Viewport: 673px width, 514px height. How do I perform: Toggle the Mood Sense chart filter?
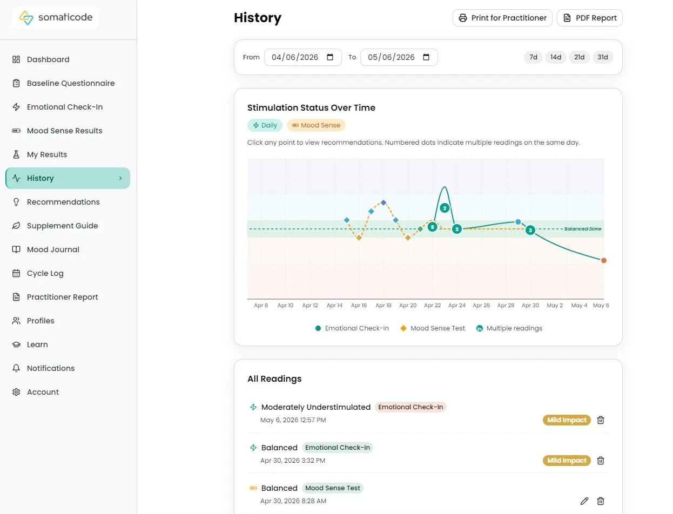coord(316,125)
